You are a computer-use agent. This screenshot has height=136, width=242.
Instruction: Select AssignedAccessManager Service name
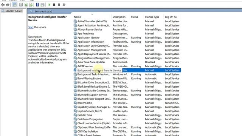[x=94, y=58]
